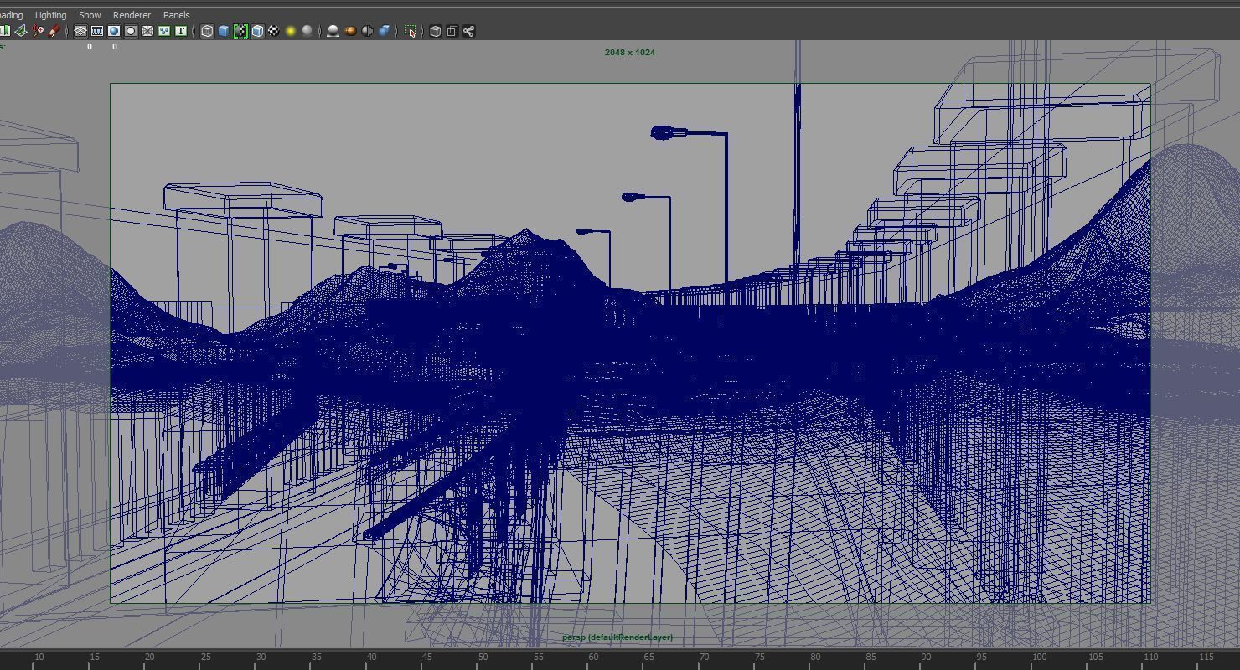The height and width of the screenshot is (670, 1240).
Task: Toggle the highlighted use default material button
Action: (240, 31)
